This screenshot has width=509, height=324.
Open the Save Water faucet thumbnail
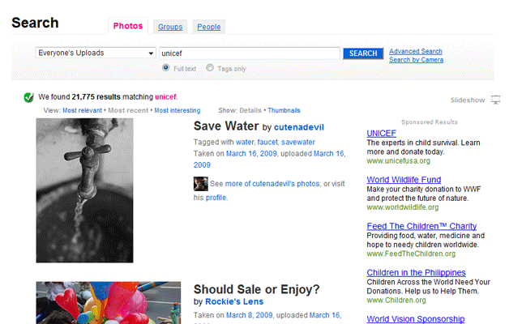point(85,190)
